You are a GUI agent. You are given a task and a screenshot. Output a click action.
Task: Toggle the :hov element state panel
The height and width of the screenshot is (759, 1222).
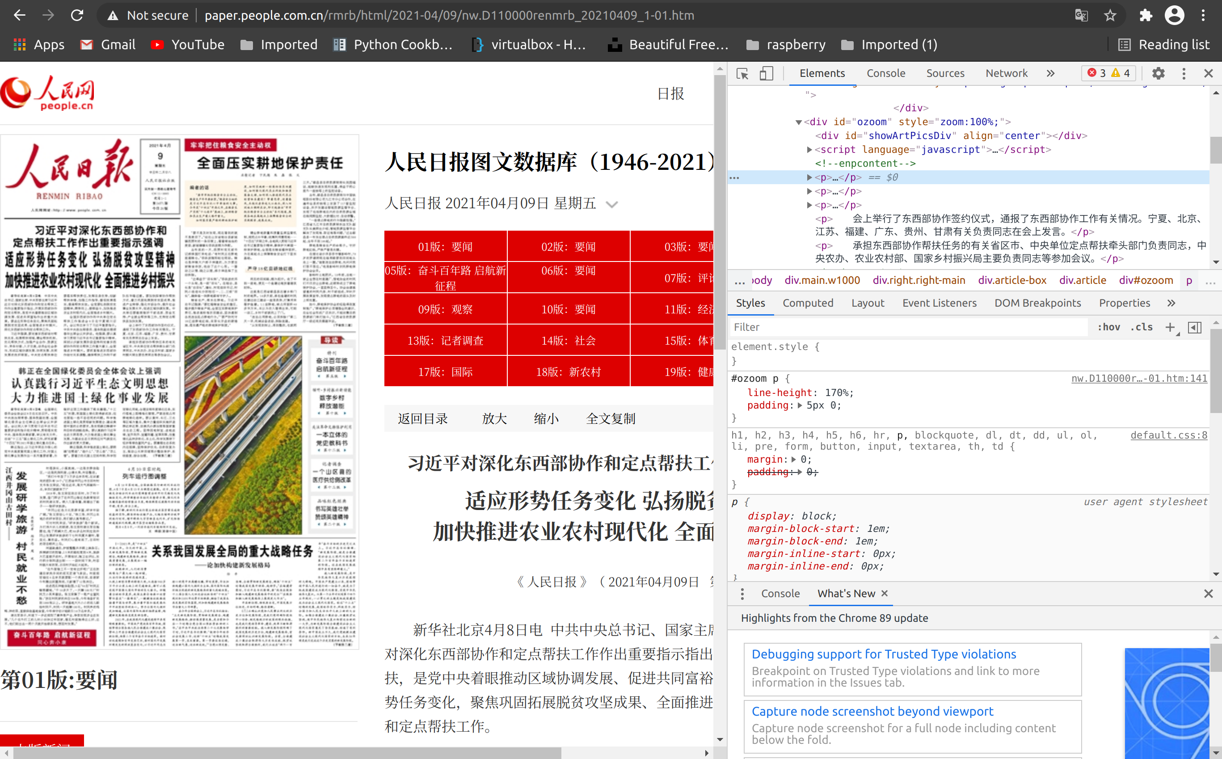[x=1108, y=327]
